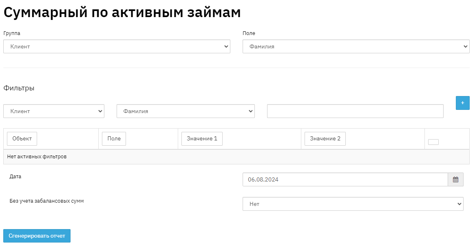
Task: Expand the Без учета забалансовых сумм dropdown
Action: click(353, 204)
